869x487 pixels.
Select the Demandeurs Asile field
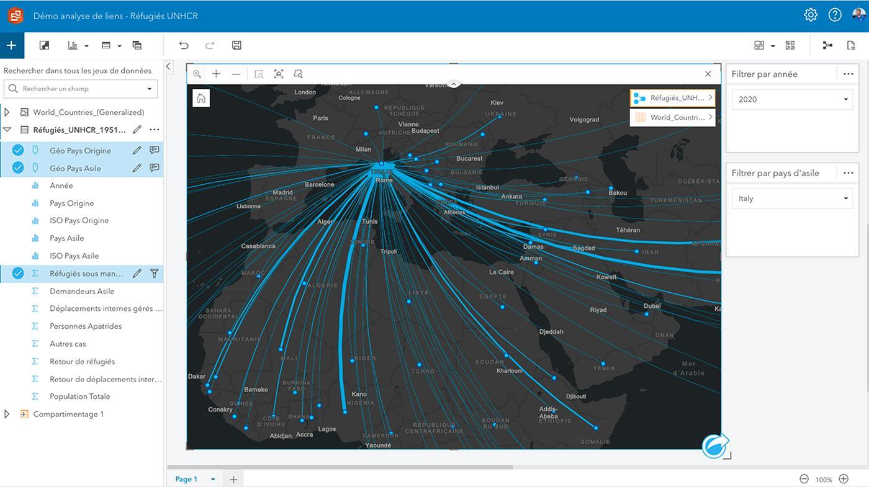82,291
